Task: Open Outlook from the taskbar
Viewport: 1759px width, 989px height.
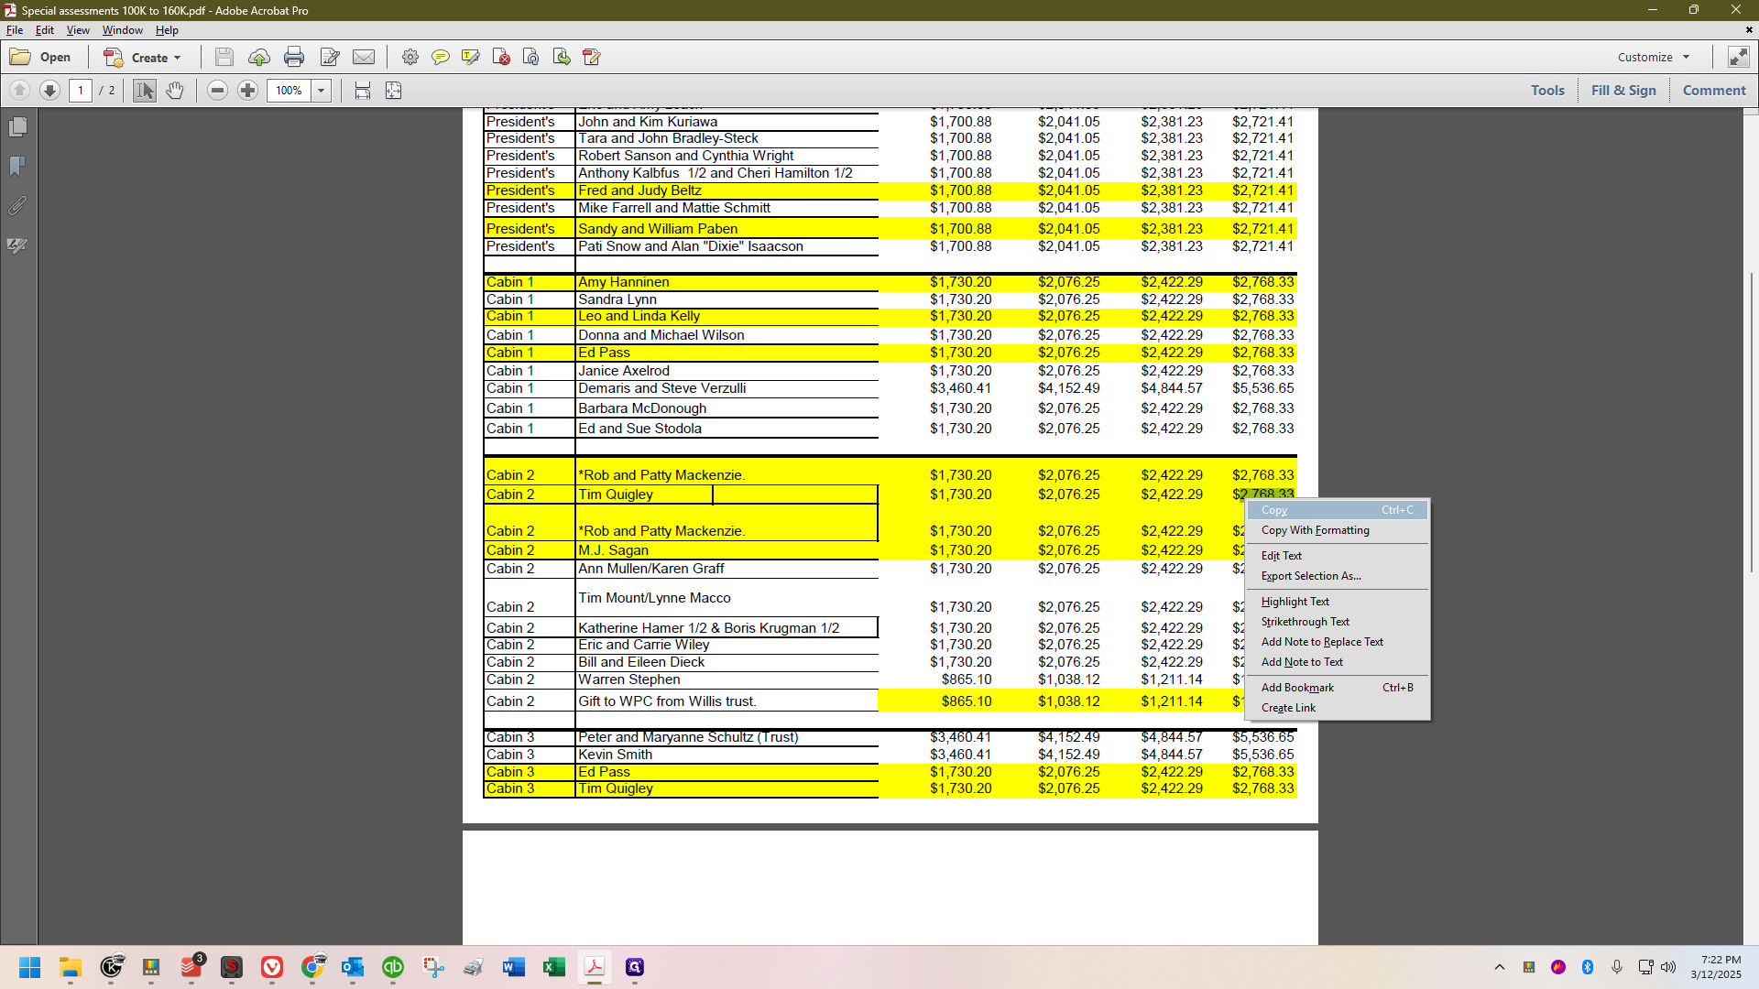Action: point(353,967)
